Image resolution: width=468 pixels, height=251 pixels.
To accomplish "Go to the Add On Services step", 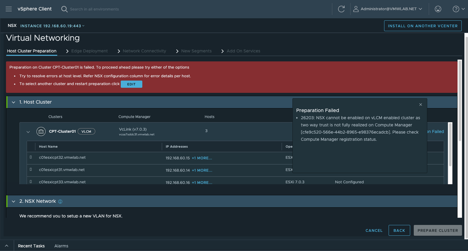I will click(x=243, y=51).
